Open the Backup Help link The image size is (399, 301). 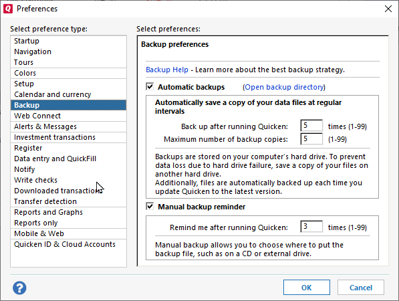pos(167,70)
